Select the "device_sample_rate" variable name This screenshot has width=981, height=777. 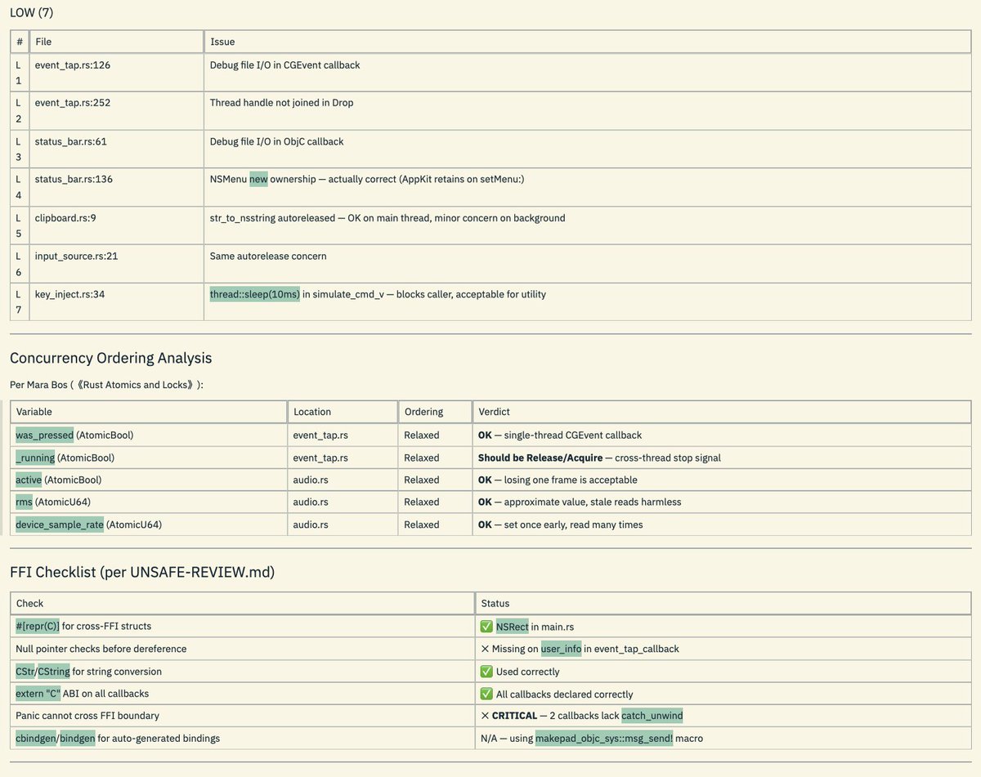[60, 525]
